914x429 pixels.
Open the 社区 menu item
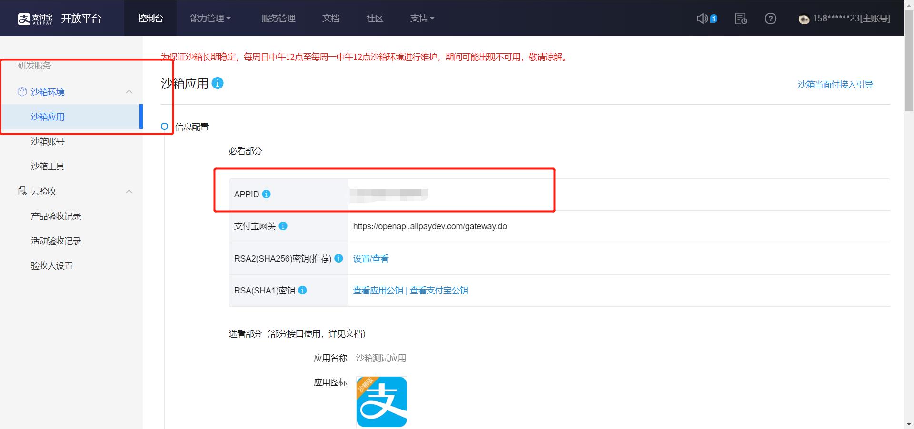tap(375, 18)
